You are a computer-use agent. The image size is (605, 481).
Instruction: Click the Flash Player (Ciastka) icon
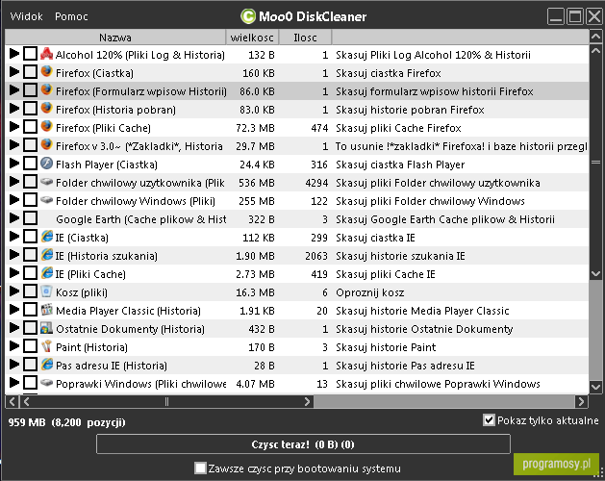click(x=47, y=164)
